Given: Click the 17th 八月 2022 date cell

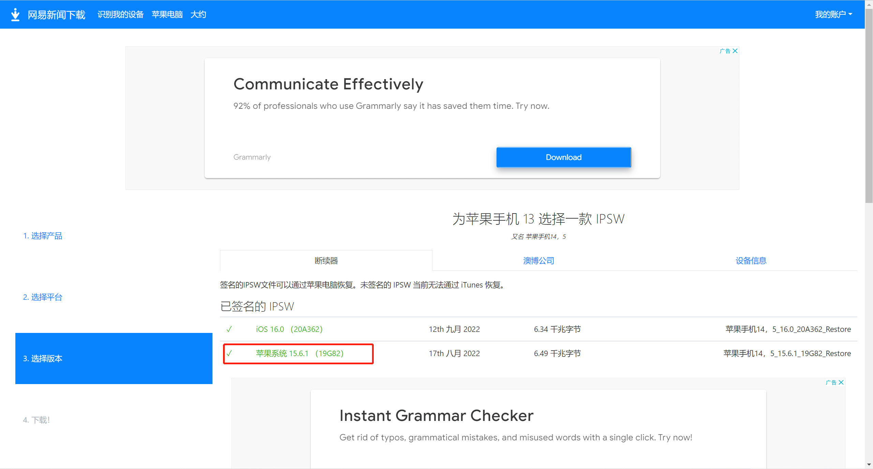Looking at the screenshot, I should pos(454,353).
